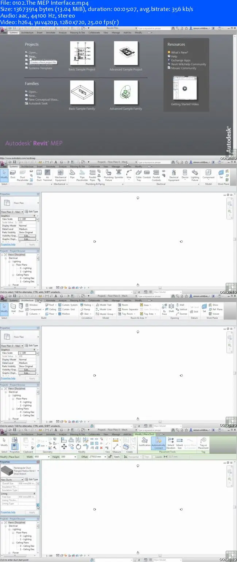This screenshot has width=237, height=562.
Task: Click Properties help in the Systems-ribbon frame
Action: tap(8, 244)
